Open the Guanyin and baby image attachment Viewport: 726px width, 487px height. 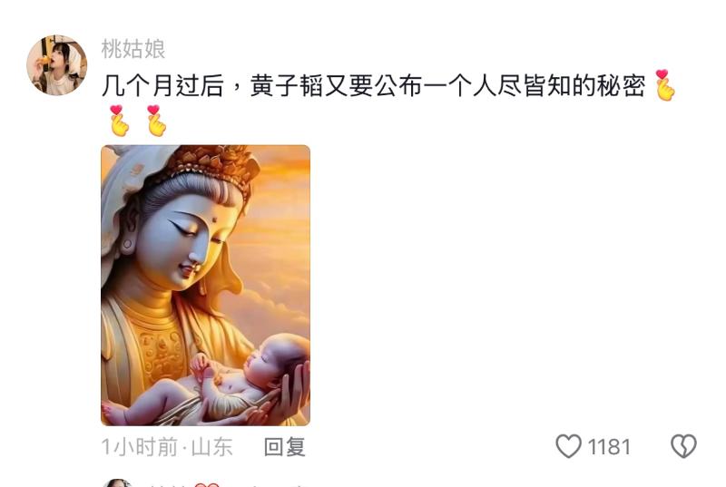point(206,286)
